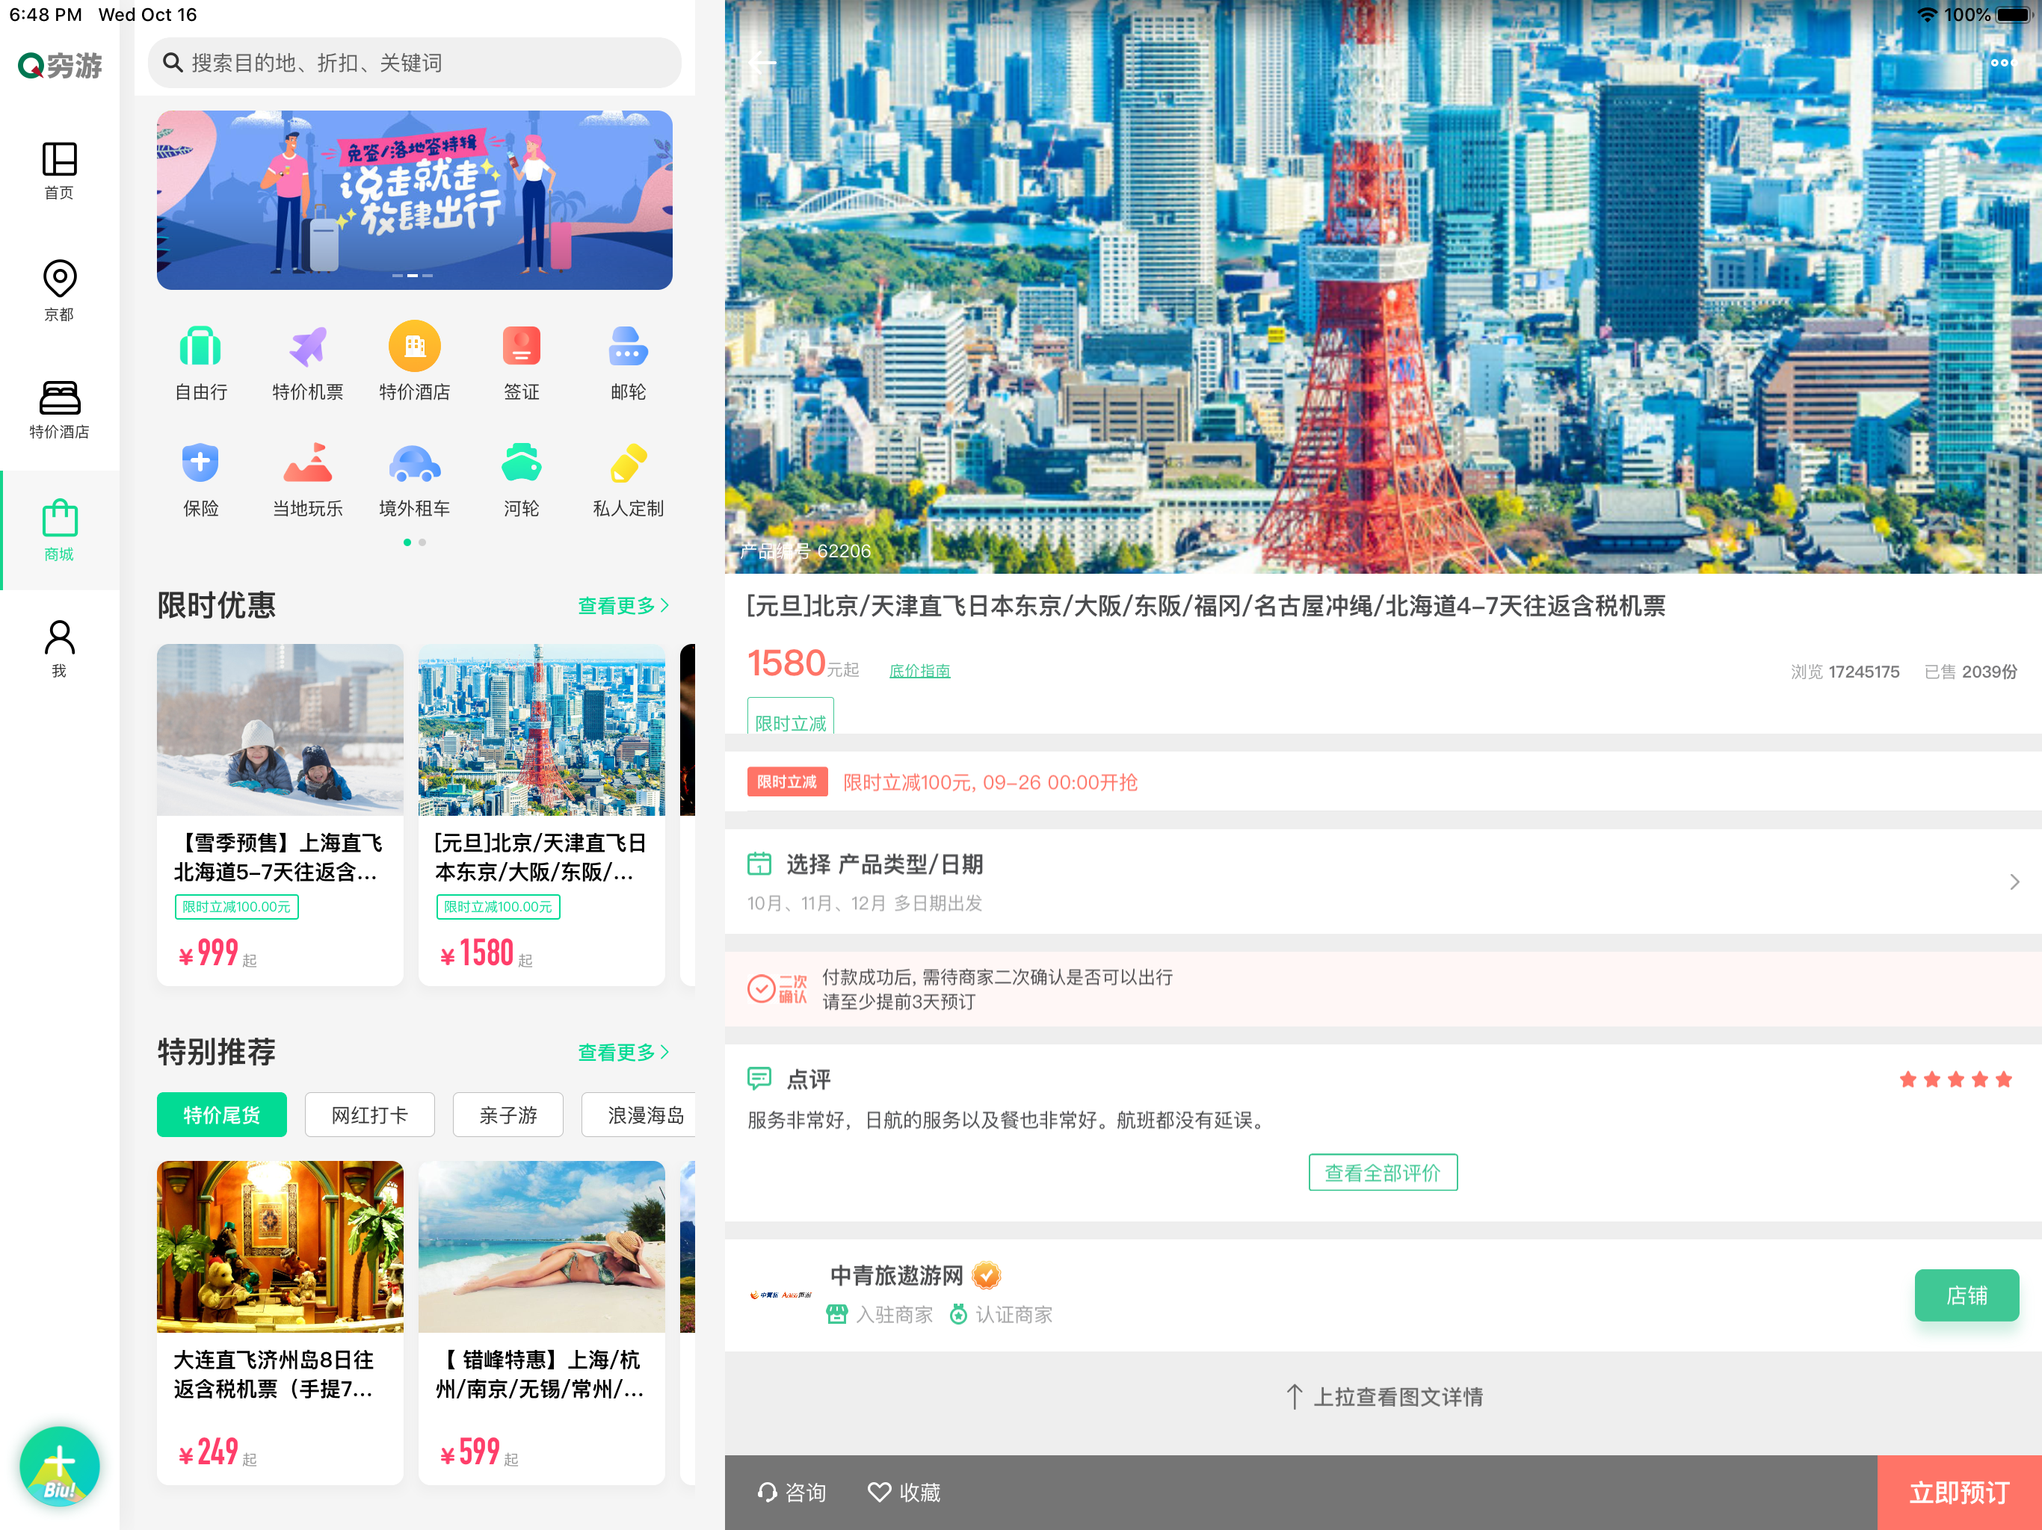Select the 特价尾货 filter chip
Image resolution: width=2042 pixels, height=1530 pixels.
click(221, 1115)
